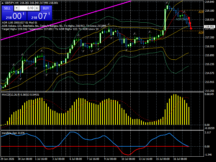Decrease lot volume with down arrow
216x162 pixels.
pos(17,8)
